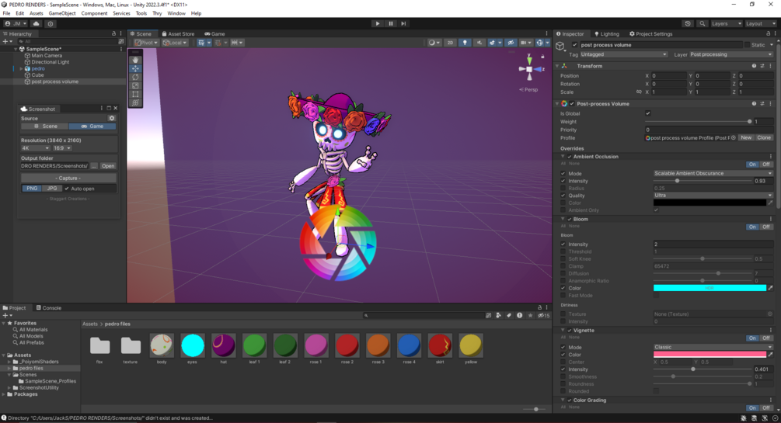Open the 4K resolution dropdown
The width and height of the screenshot is (781, 423).
pyautogui.click(x=36, y=147)
